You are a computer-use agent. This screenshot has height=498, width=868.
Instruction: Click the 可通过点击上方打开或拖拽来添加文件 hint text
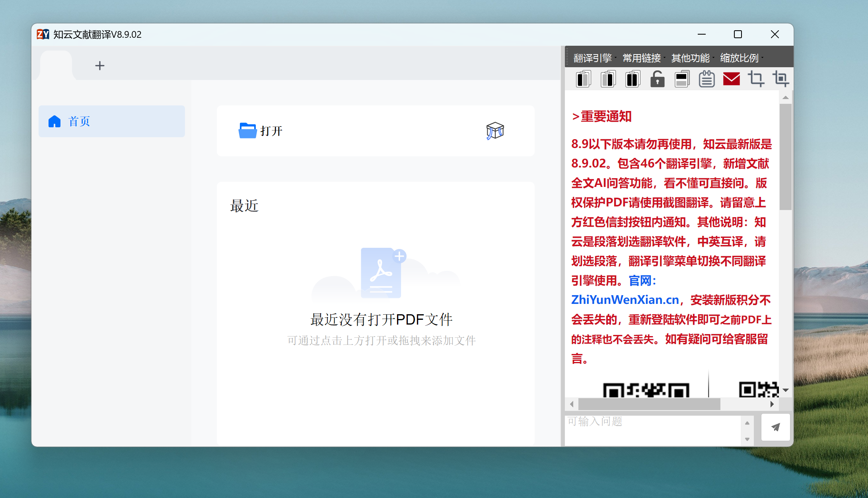pos(381,340)
